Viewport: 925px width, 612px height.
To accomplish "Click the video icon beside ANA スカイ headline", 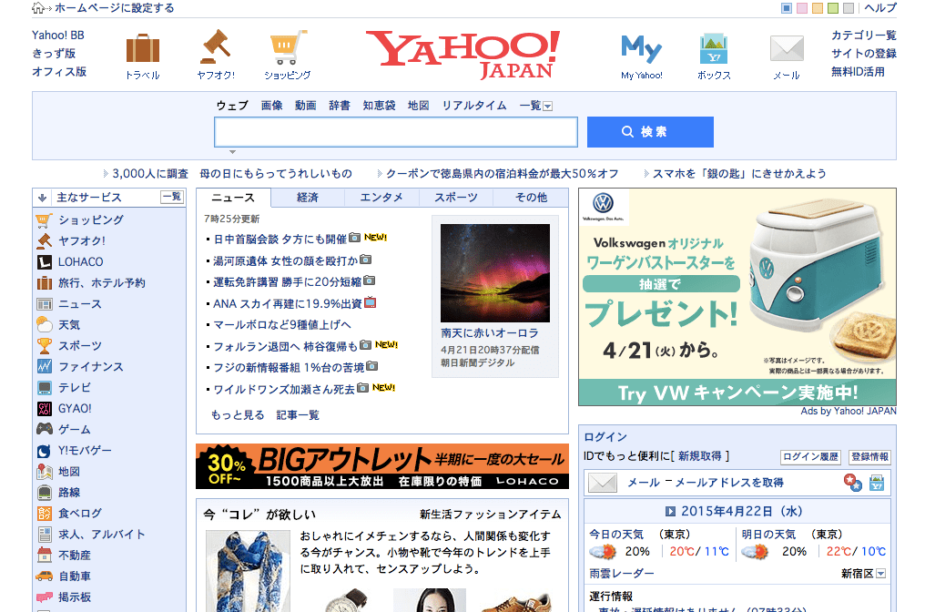I will click(370, 302).
